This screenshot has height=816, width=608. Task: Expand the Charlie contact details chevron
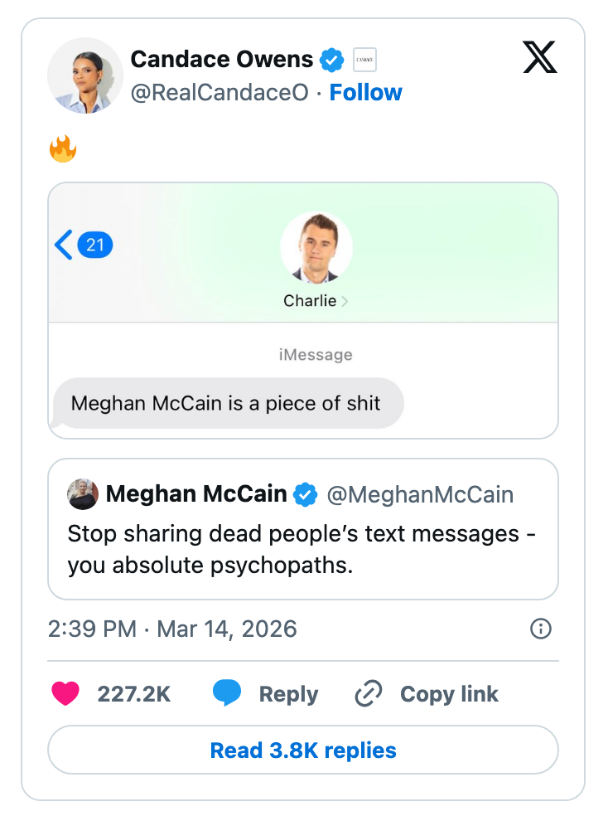(x=345, y=301)
